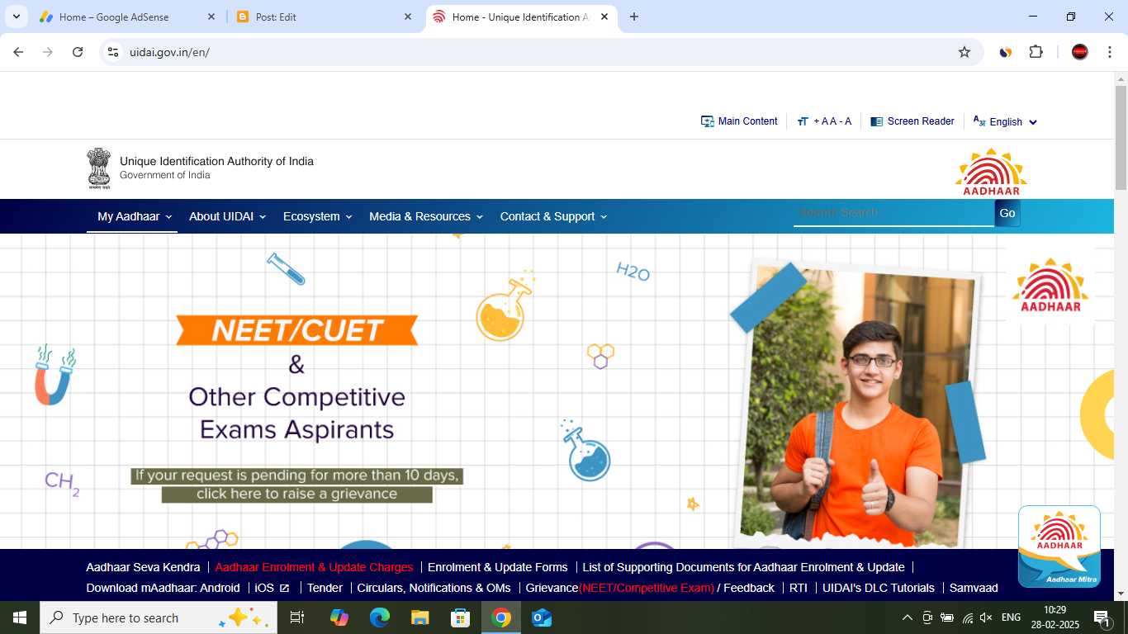The width and height of the screenshot is (1128, 634).
Task: Select the Home - Unique Identification tab
Action: (522, 17)
